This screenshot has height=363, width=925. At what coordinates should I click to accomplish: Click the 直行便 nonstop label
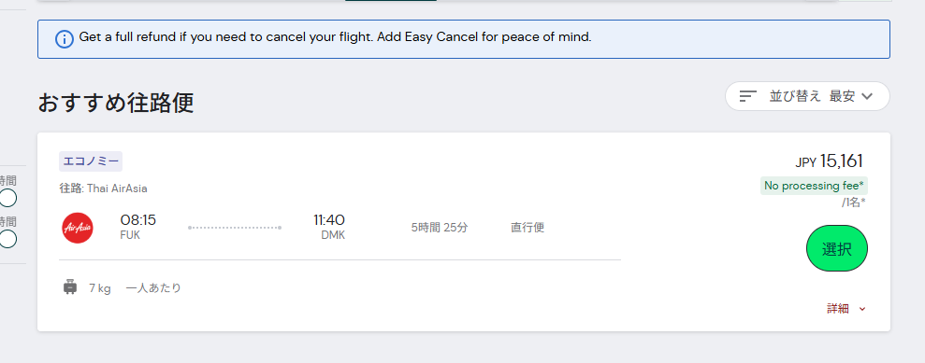point(528,227)
